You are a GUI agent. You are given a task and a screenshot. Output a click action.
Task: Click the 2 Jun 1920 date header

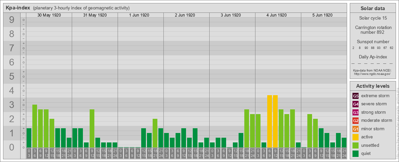(x=185, y=15)
